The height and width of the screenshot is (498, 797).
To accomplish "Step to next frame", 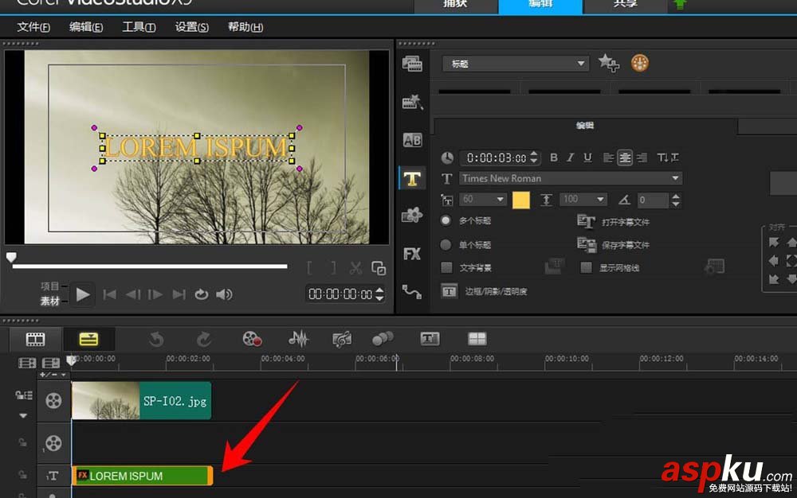I will pos(155,294).
